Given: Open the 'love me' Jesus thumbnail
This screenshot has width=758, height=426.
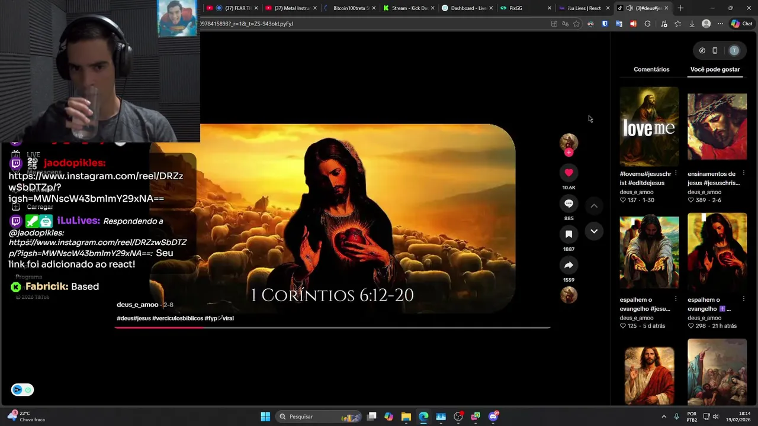Looking at the screenshot, I should click(649, 127).
